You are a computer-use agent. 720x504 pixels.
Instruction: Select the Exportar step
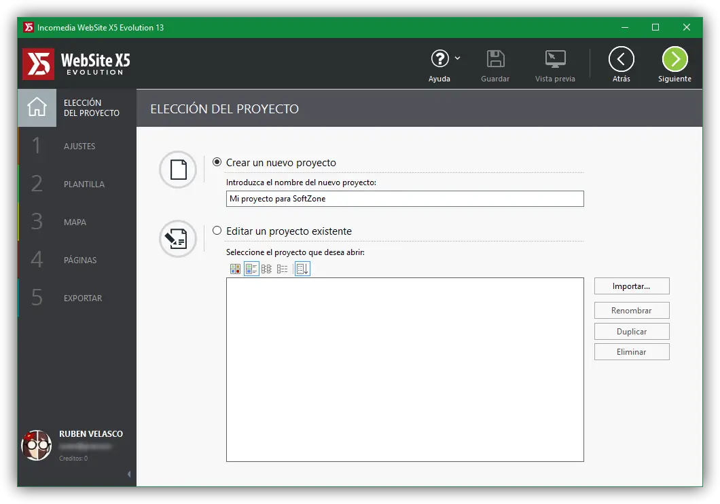coord(77,298)
